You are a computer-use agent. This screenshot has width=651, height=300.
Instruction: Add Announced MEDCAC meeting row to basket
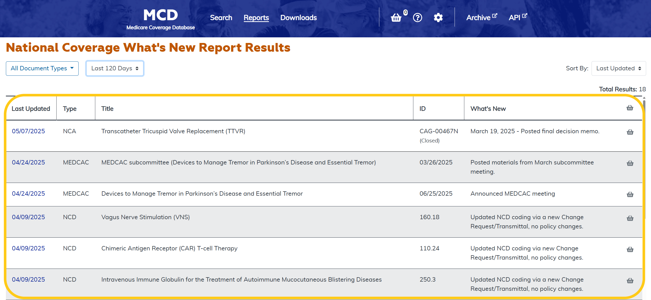[630, 194]
